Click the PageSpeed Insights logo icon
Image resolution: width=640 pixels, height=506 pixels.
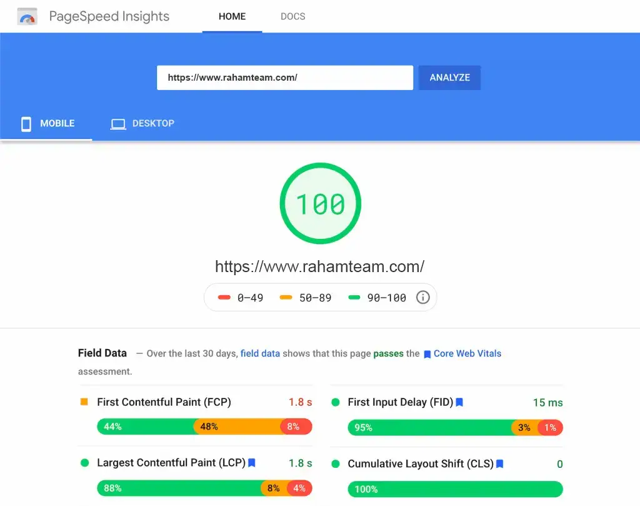[x=27, y=17]
